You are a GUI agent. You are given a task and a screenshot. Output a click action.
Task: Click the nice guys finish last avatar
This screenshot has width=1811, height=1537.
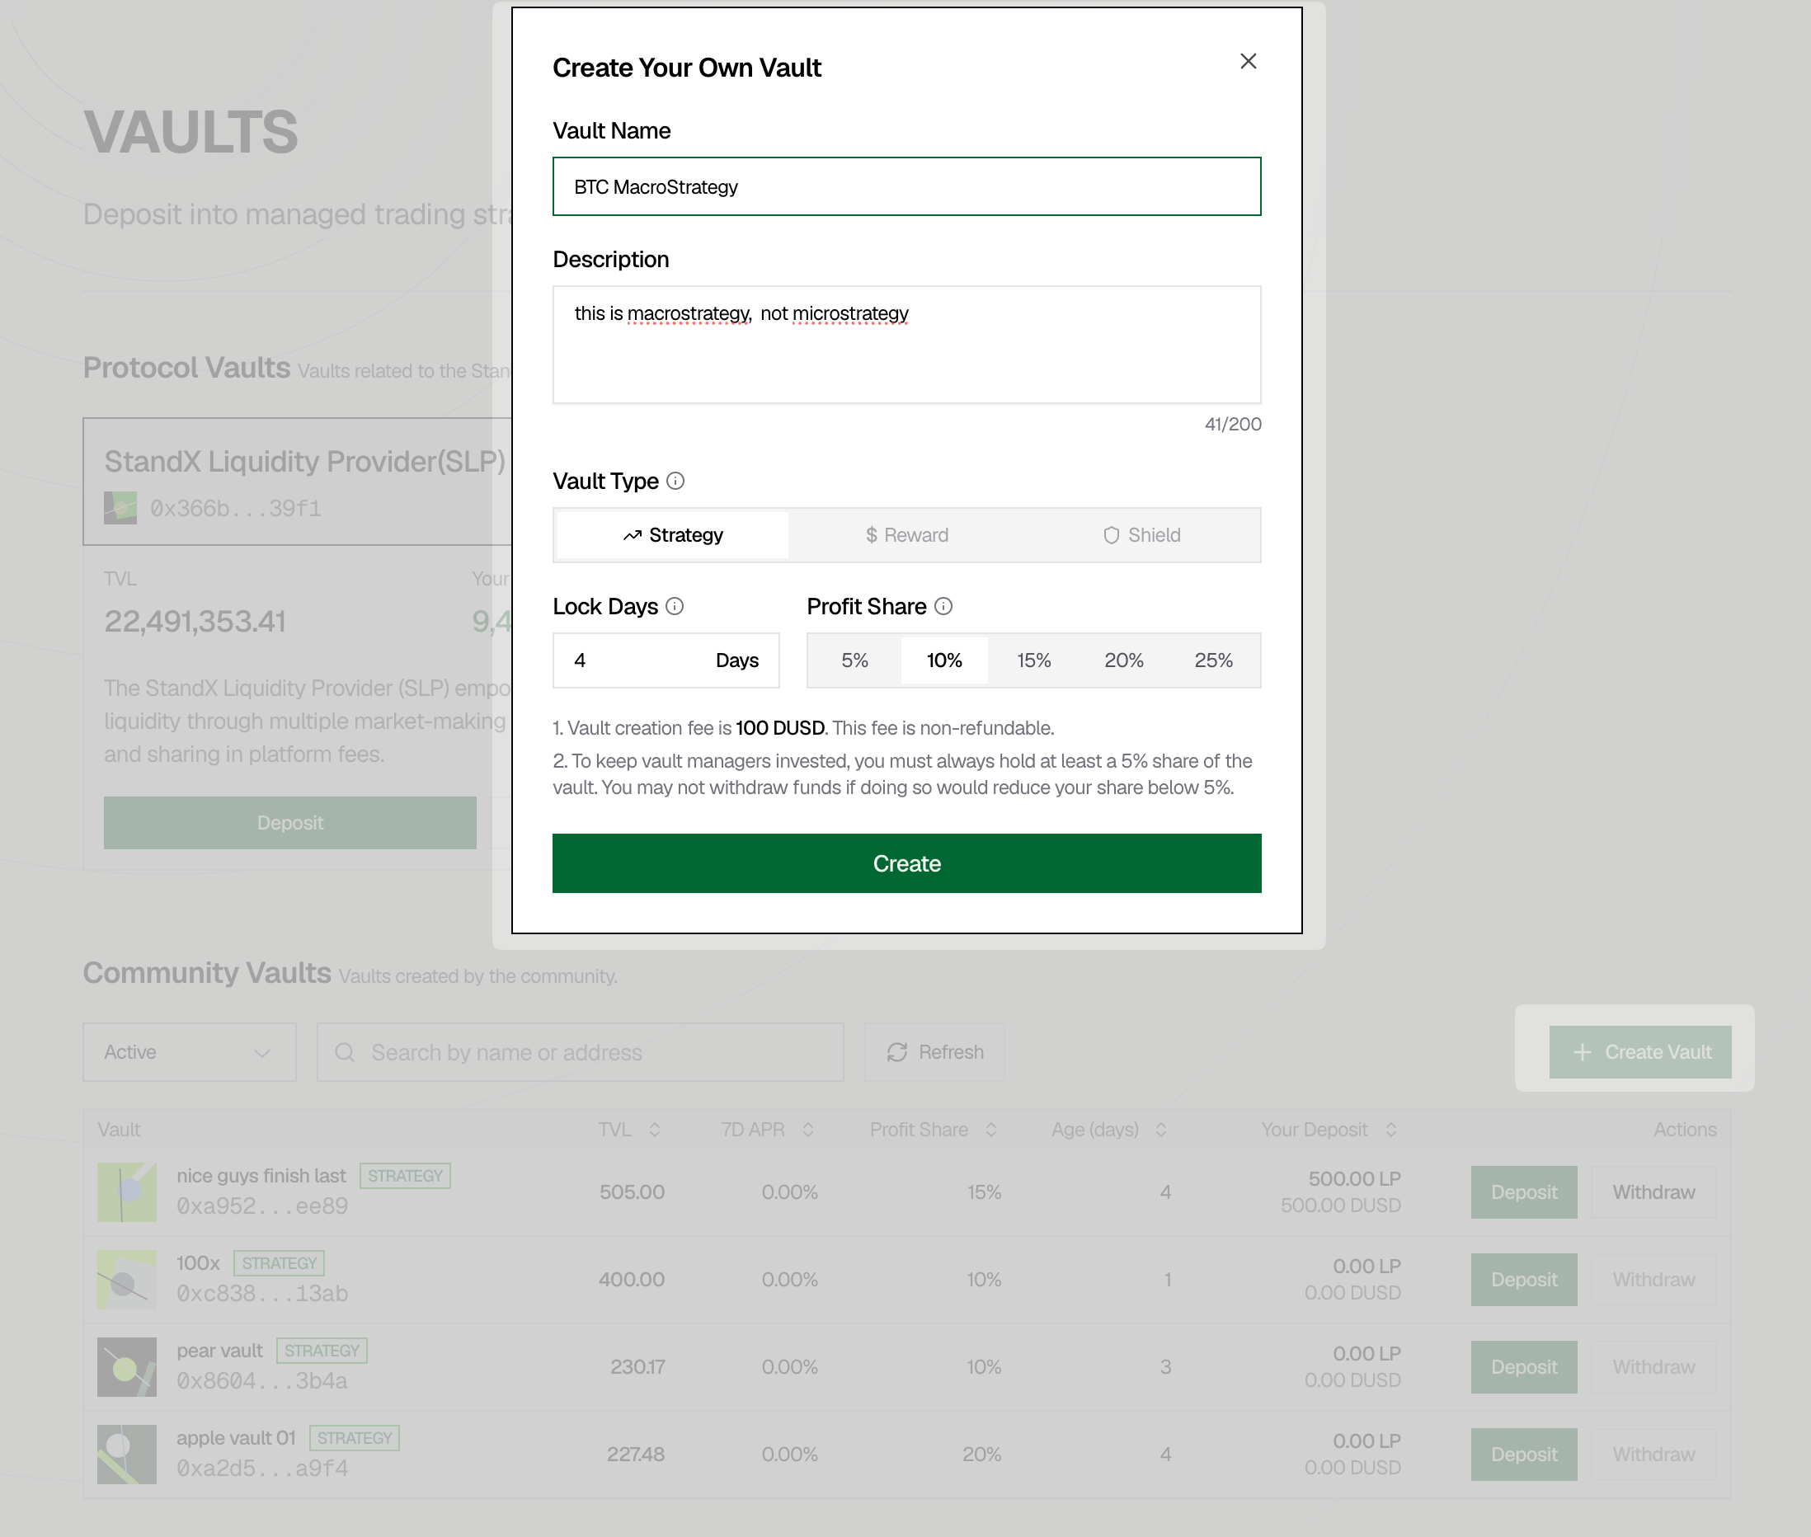(127, 1192)
